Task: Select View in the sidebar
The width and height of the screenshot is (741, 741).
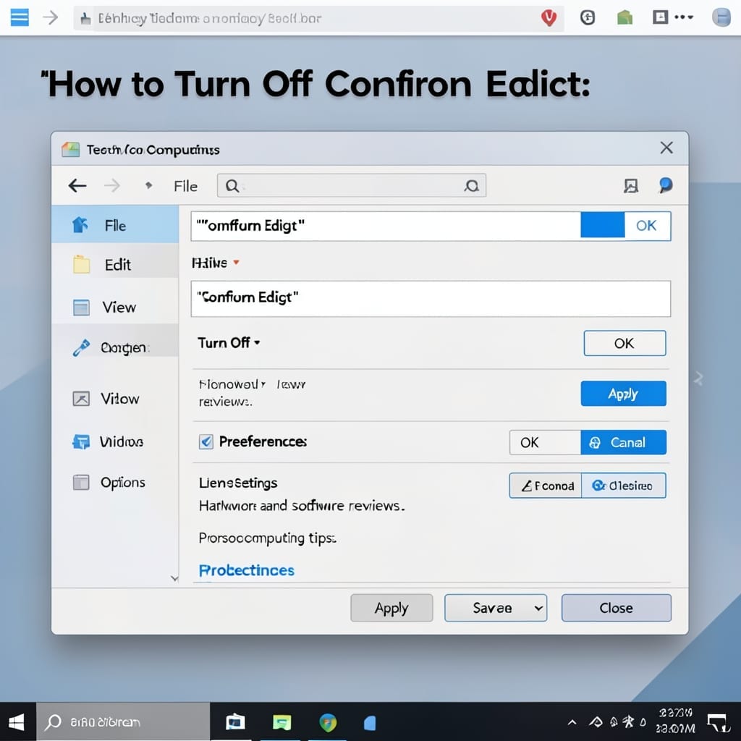Action: (x=115, y=307)
